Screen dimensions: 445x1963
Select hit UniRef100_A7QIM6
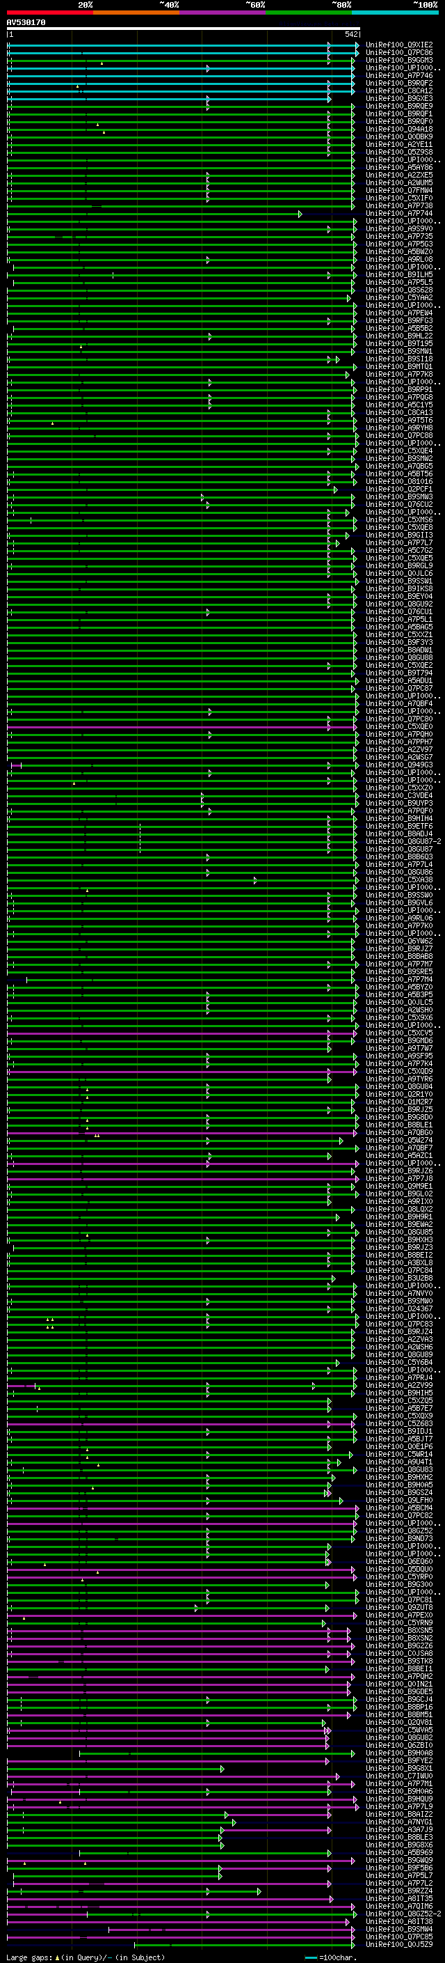[x=399, y=1906]
